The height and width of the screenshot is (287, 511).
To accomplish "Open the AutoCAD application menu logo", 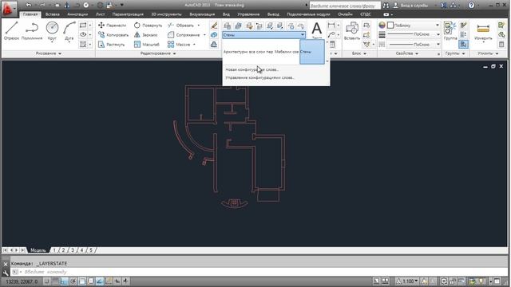I will tap(8, 9).
